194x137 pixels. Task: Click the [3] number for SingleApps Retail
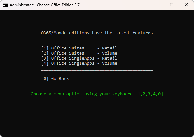(x=45, y=58)
